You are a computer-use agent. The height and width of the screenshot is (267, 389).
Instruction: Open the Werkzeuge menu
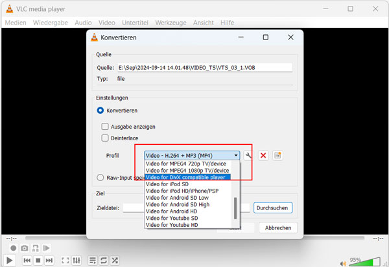click(x=171, y=23)
